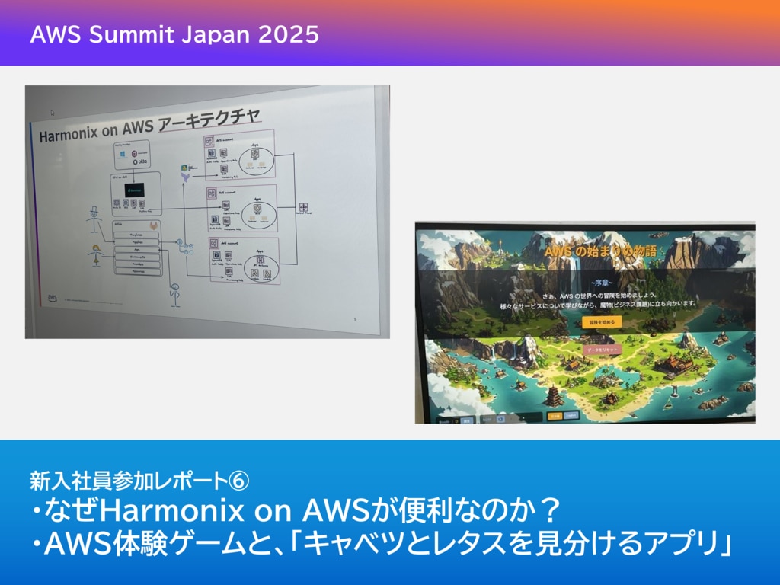Click the black Backstage box in diagram
780x585 pixels.
[x=134, y=190]
